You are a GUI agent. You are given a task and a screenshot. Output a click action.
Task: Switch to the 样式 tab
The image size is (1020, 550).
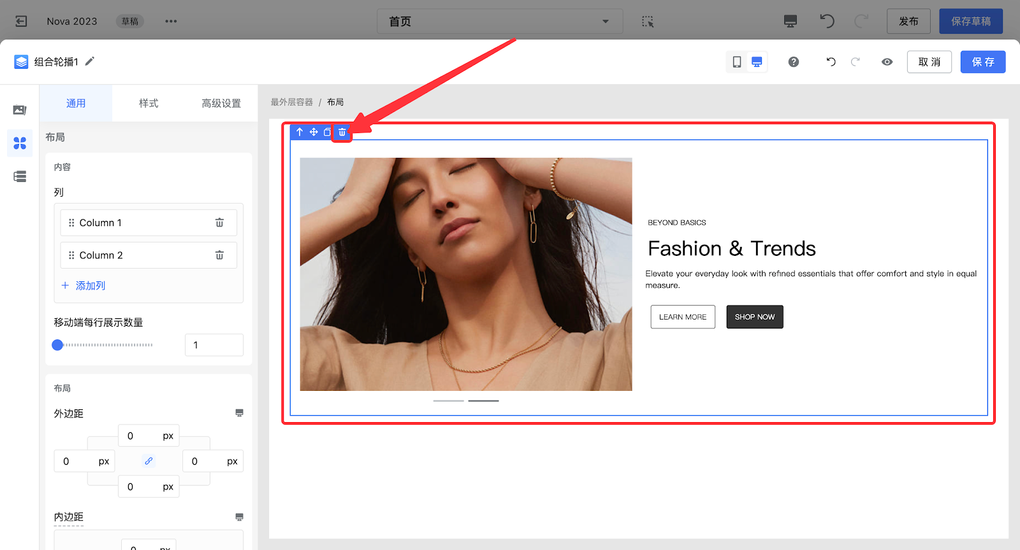[149, 103]
